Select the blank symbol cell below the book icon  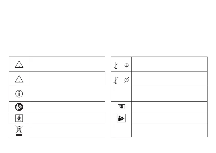tap(121, 131)
